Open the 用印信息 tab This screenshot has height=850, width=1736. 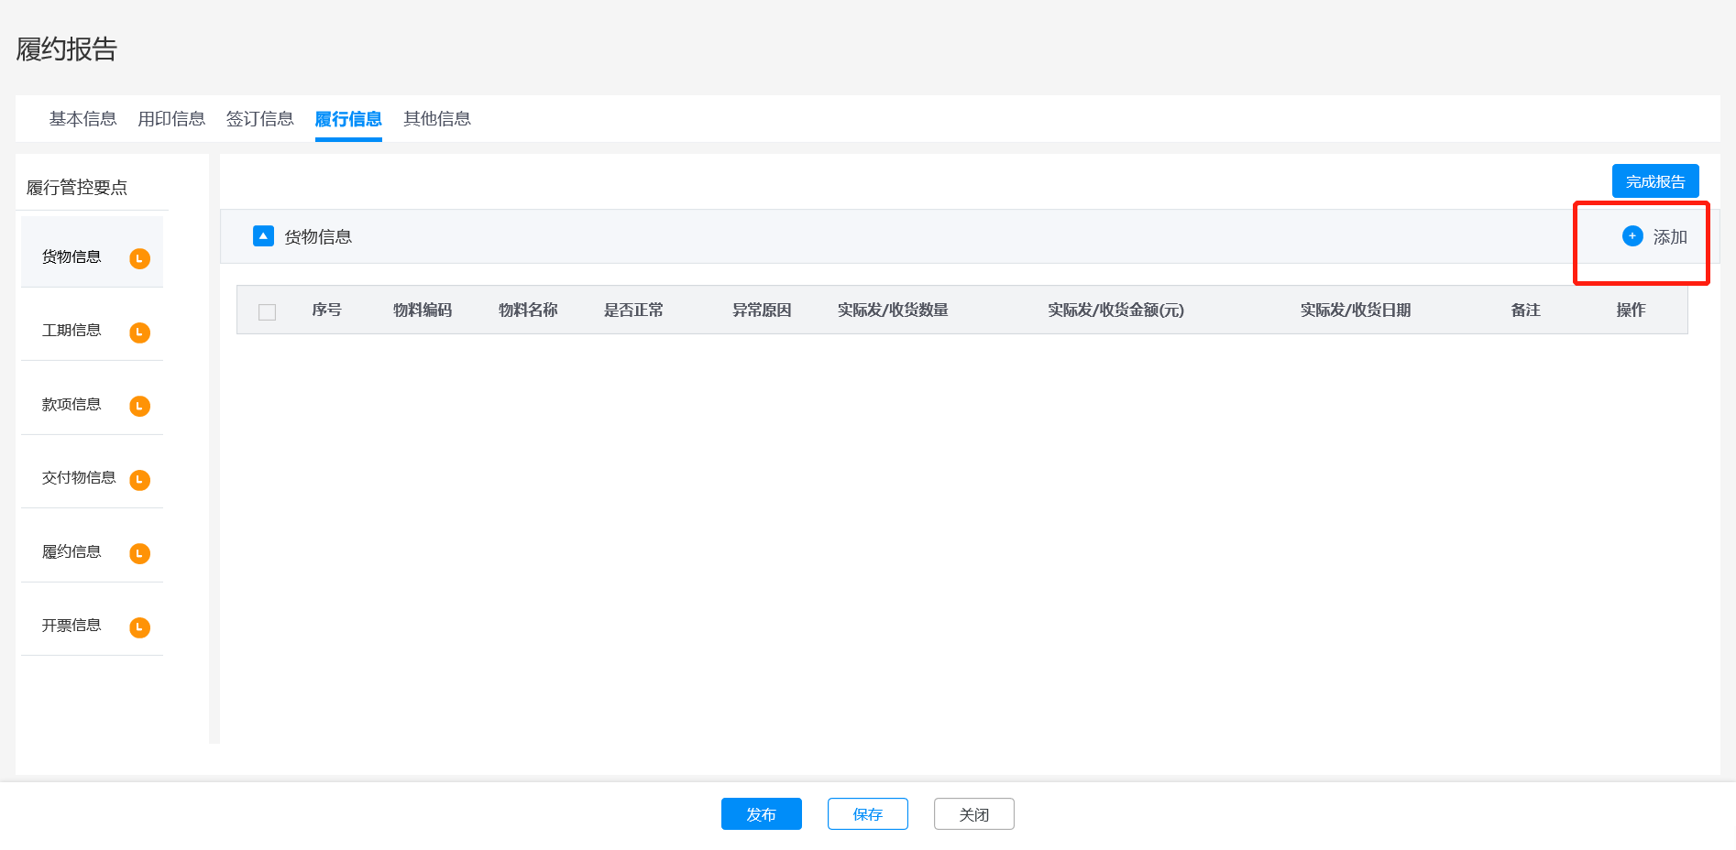click(171, 119)
